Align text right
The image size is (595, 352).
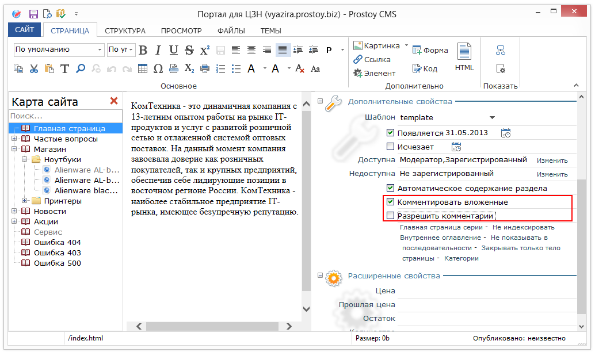coord(267,50)
